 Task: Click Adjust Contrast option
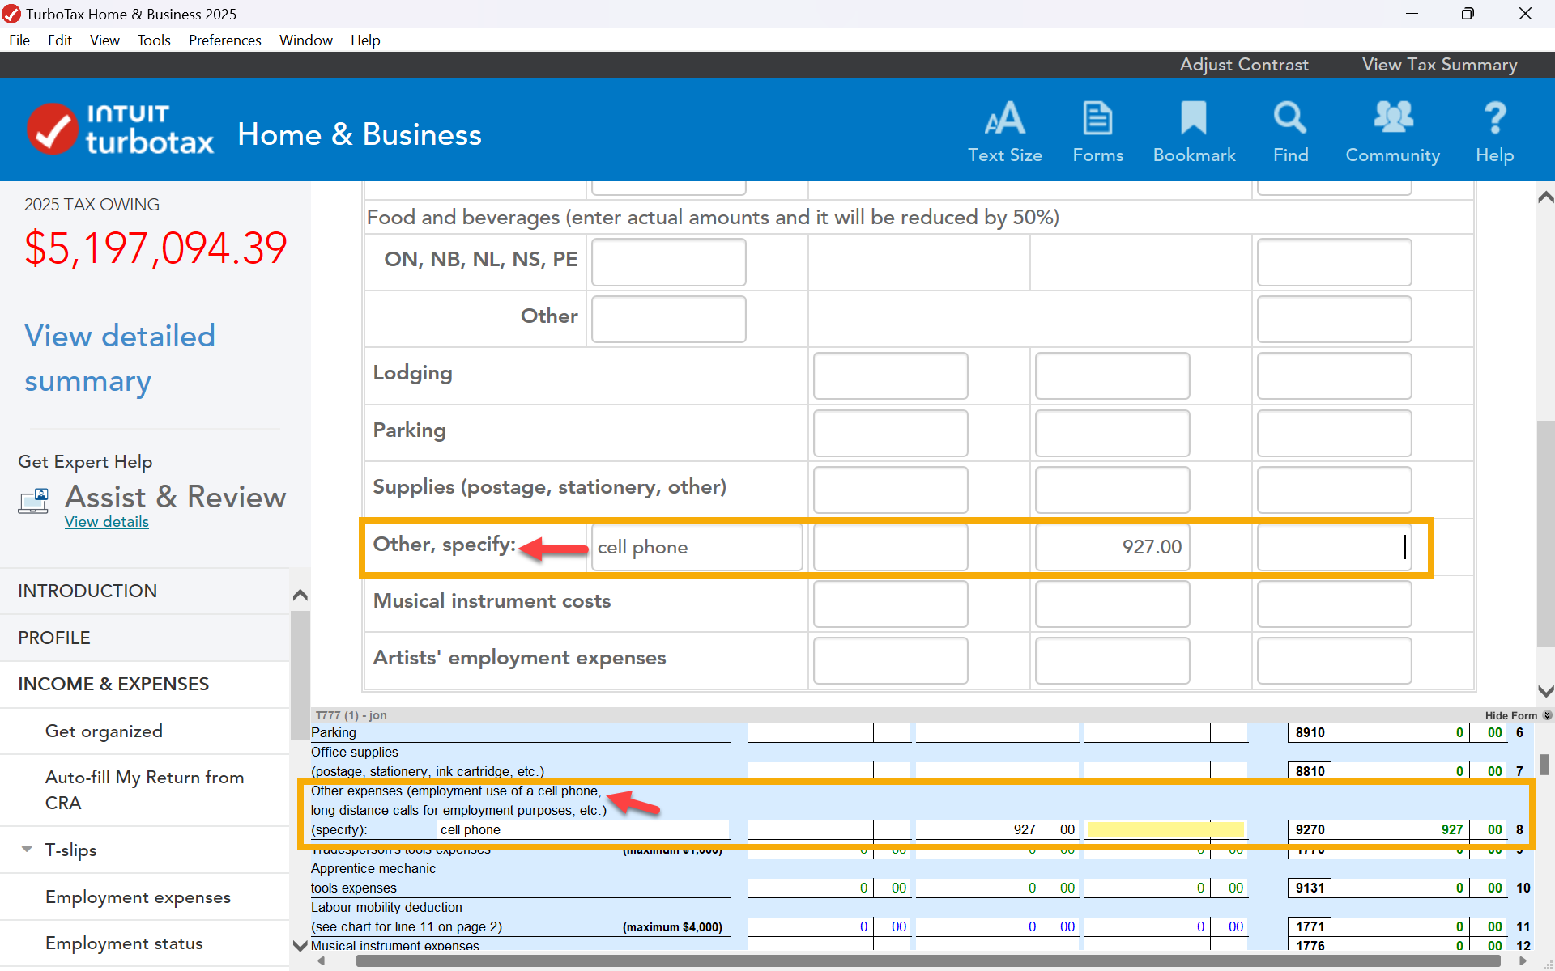pos(1243,65)
